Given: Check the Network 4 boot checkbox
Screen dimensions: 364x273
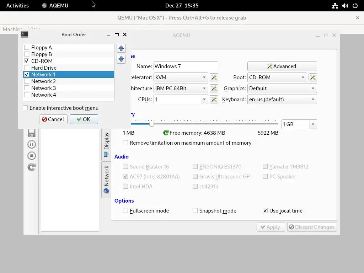Looking at the screenshot, I should click(x=27, y=95).
